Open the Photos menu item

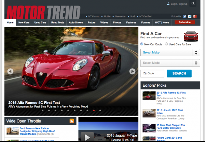point(117,23)
